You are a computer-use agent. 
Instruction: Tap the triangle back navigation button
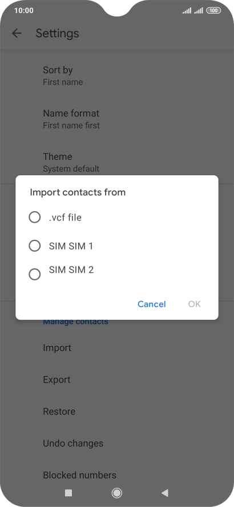(165, 493)
